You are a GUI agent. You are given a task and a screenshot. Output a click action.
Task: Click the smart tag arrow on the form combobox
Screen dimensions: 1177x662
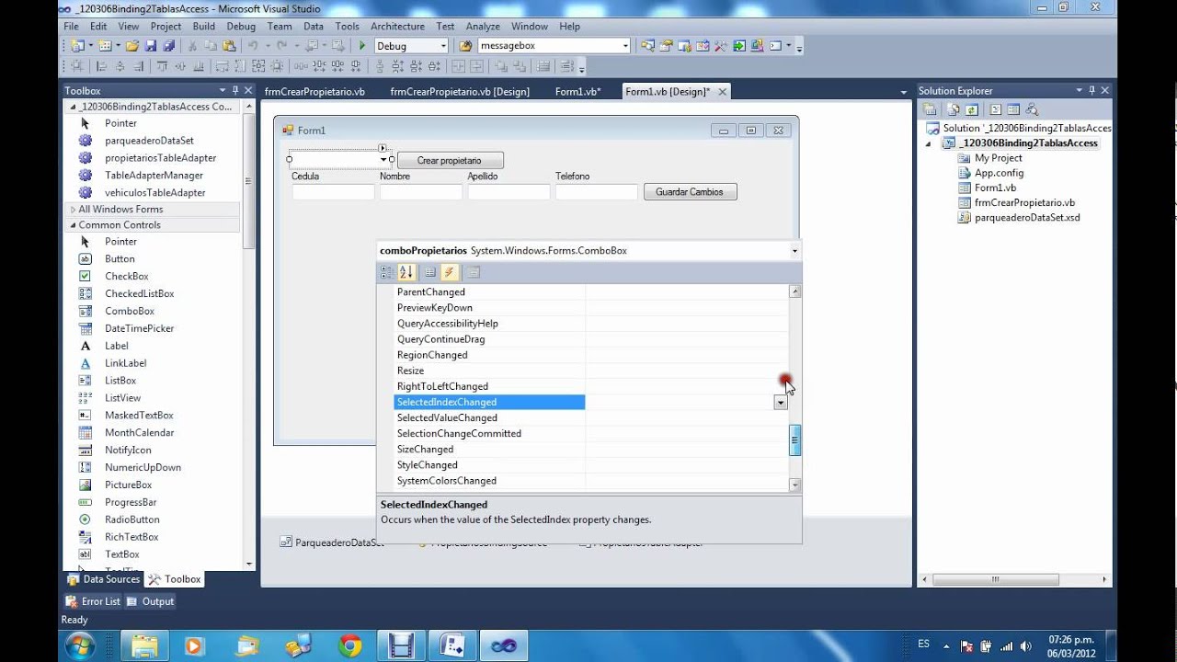coord(383,148)
